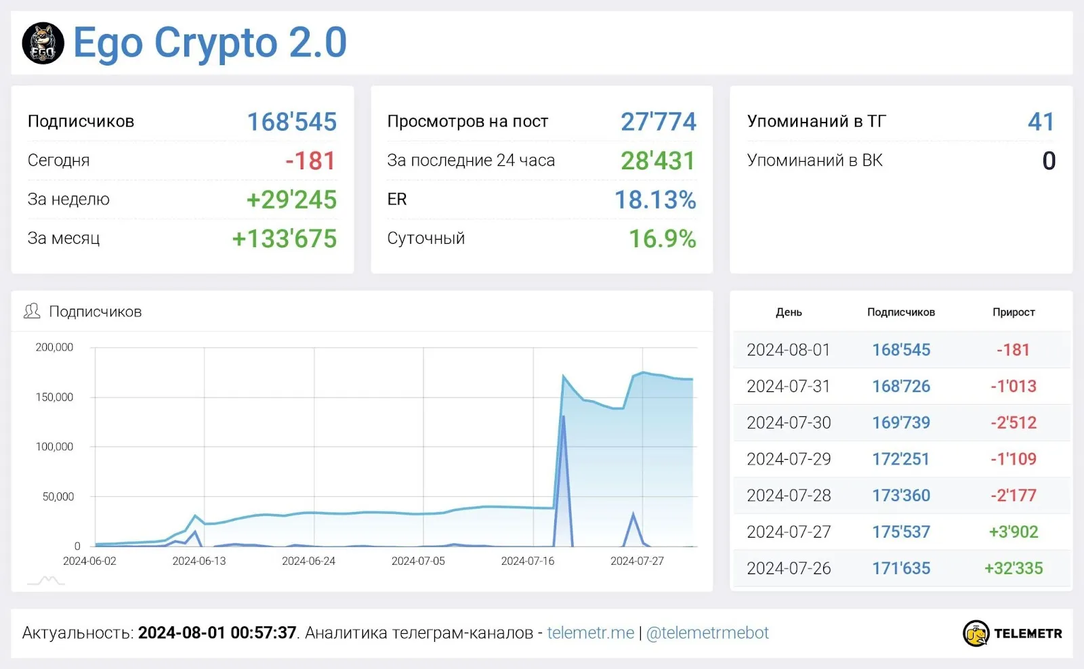
Task: Click the Подписчиков table column header
Action: click(901, 312)
